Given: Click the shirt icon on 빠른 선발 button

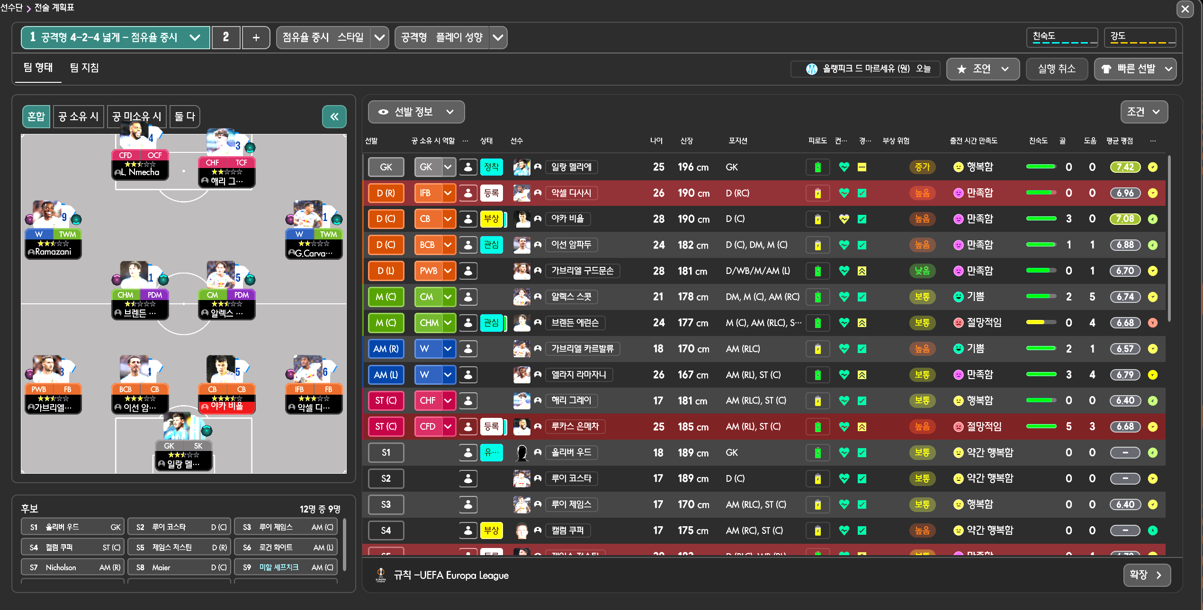Looking at the screenshot, I should 1106,69.
